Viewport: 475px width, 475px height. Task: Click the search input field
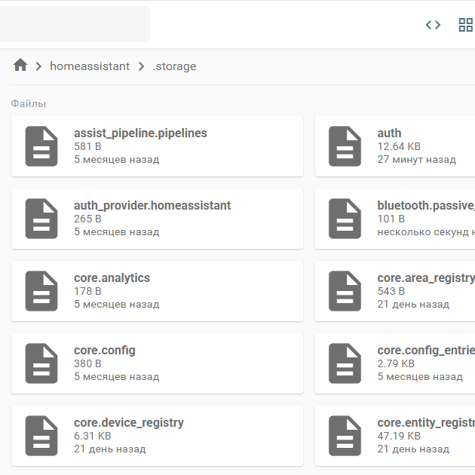click(x=75, y=25)
